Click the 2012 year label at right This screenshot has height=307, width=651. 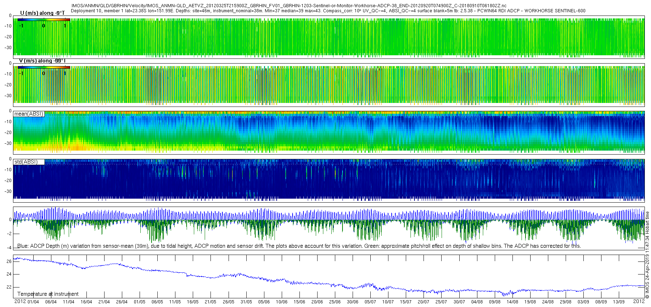coord(639,301)
